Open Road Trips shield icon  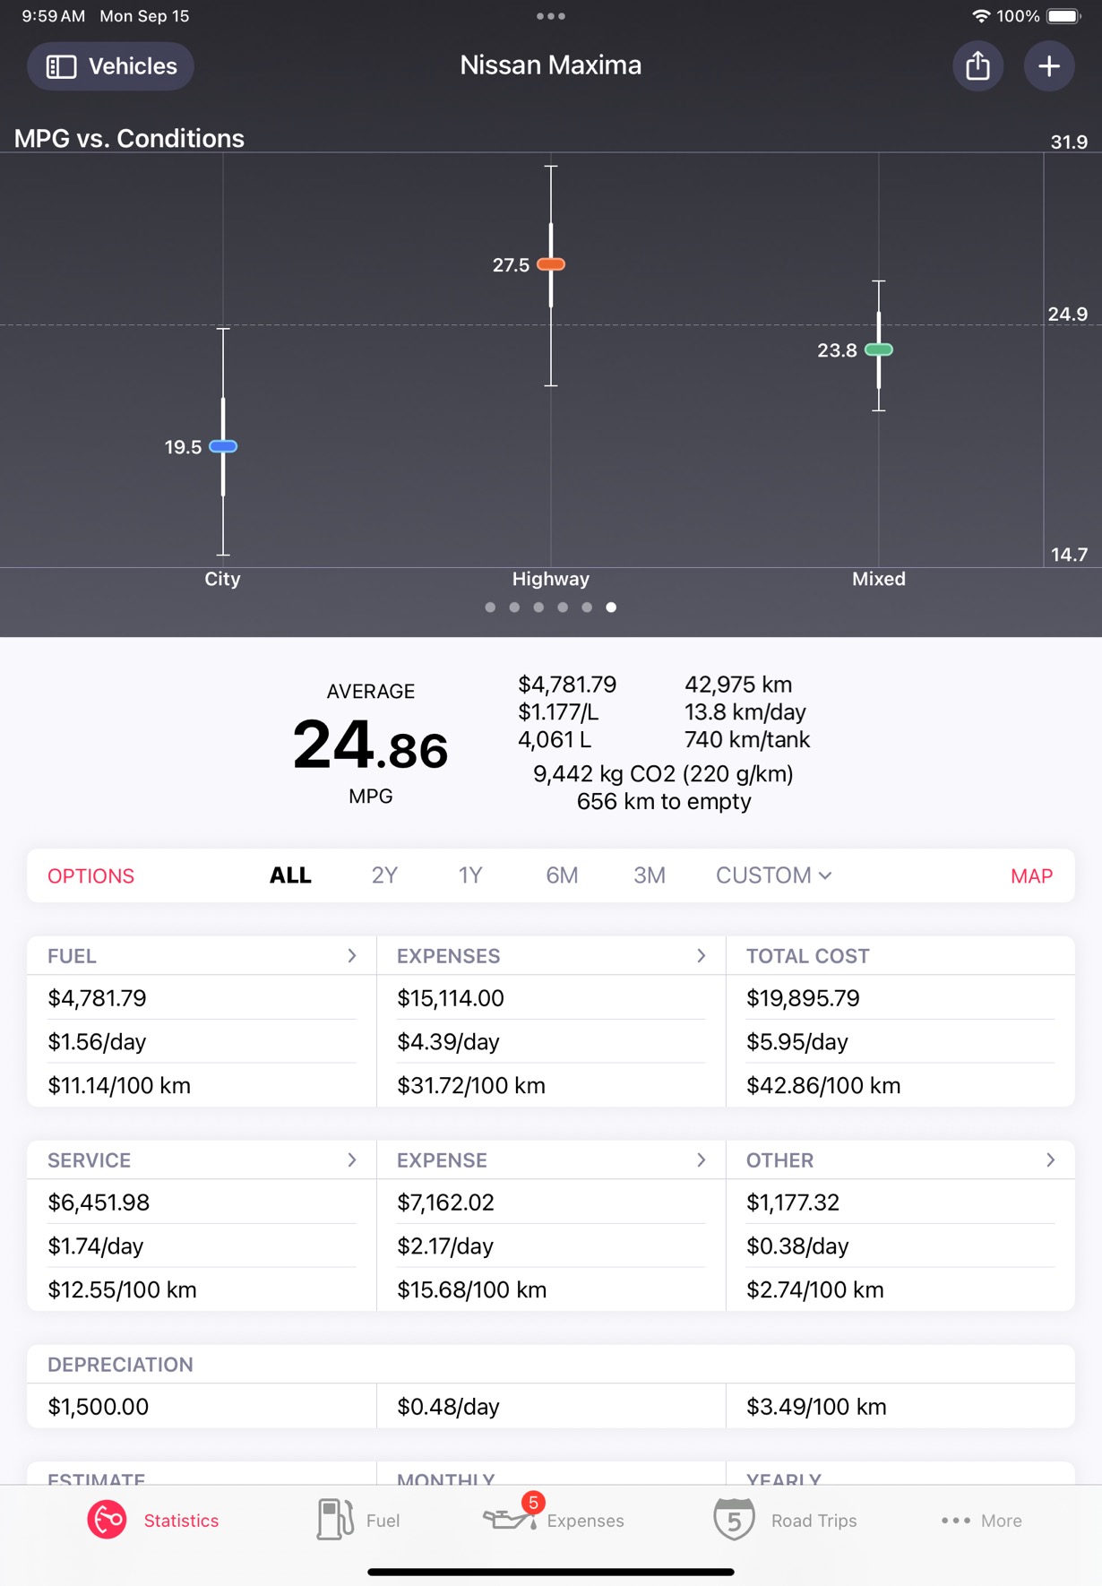[x=734, y=1520]
